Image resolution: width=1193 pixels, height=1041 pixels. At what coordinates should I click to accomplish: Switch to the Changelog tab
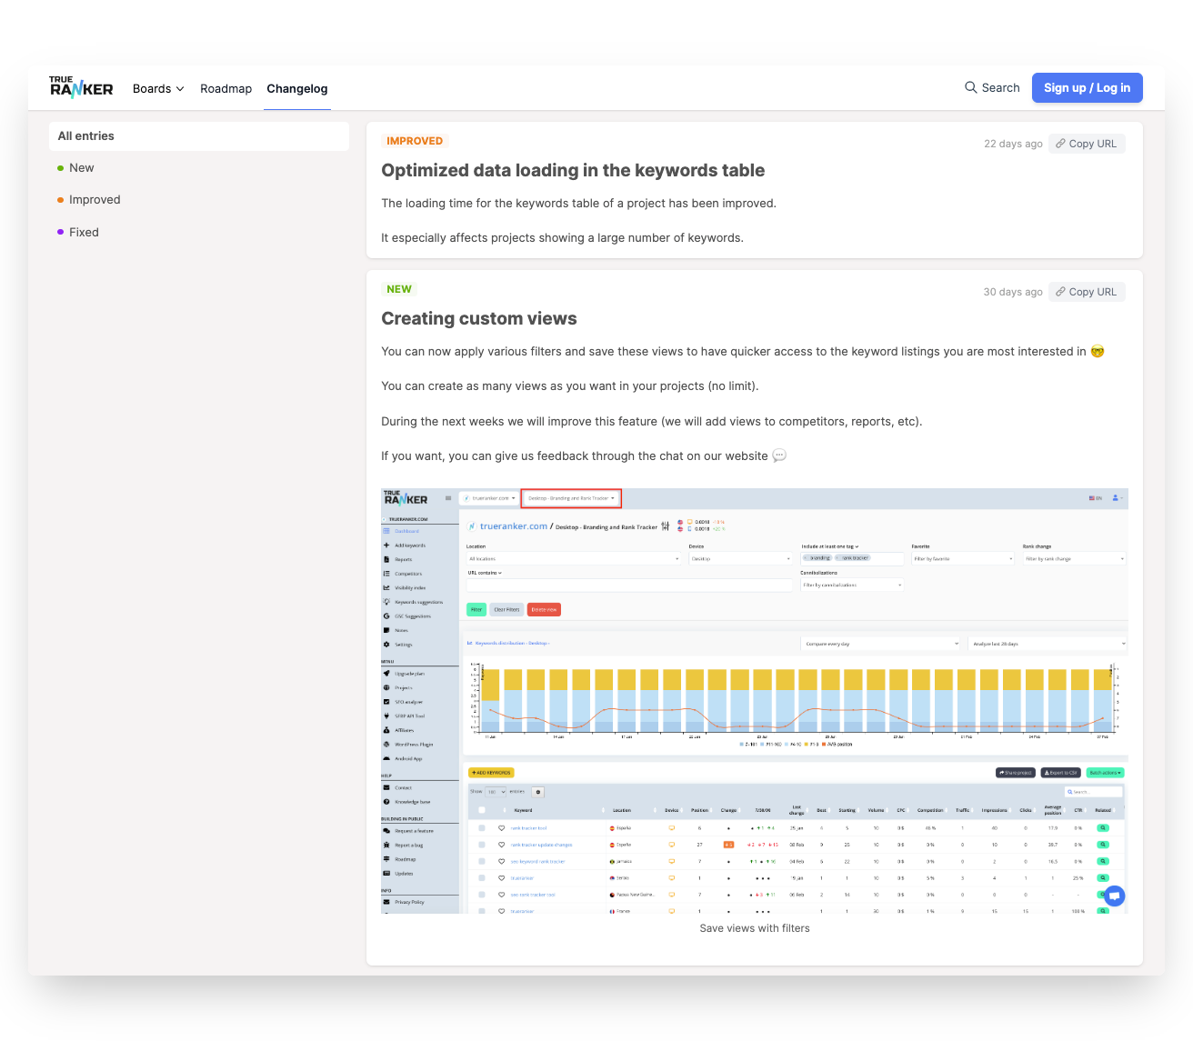coord(296,88)
